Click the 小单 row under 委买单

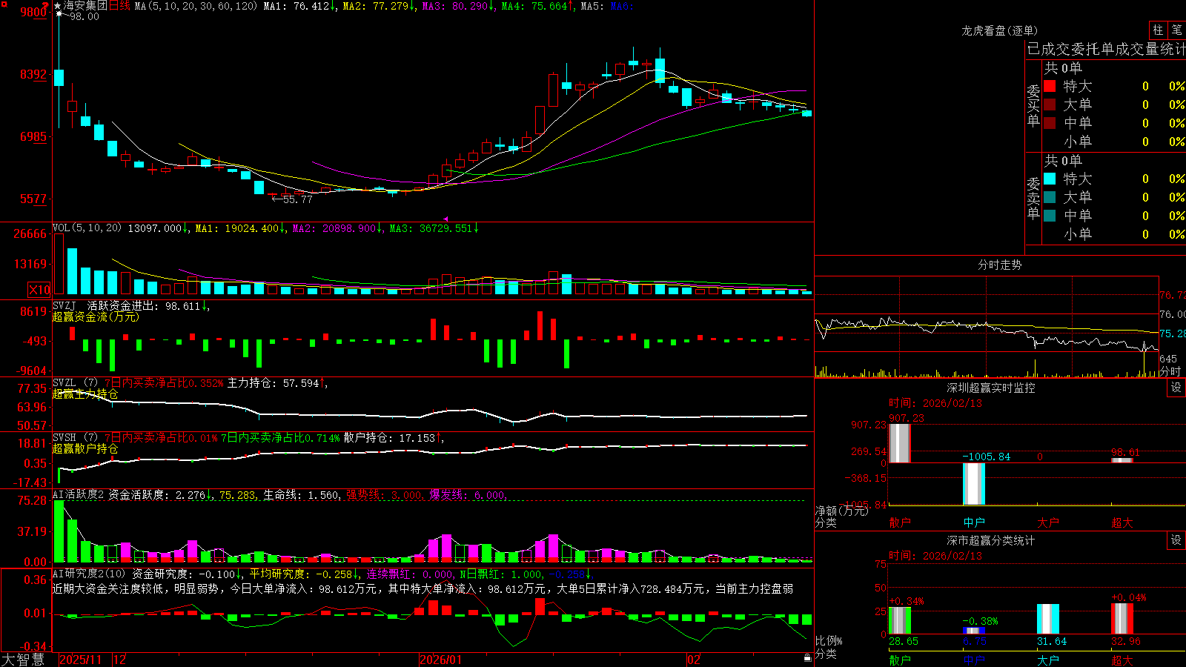(1115, 142)
